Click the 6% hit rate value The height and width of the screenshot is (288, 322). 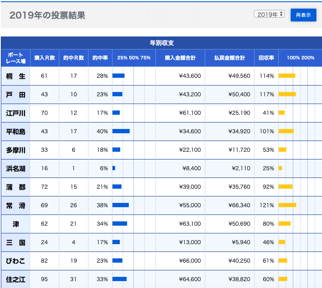(x=104, y=169)
